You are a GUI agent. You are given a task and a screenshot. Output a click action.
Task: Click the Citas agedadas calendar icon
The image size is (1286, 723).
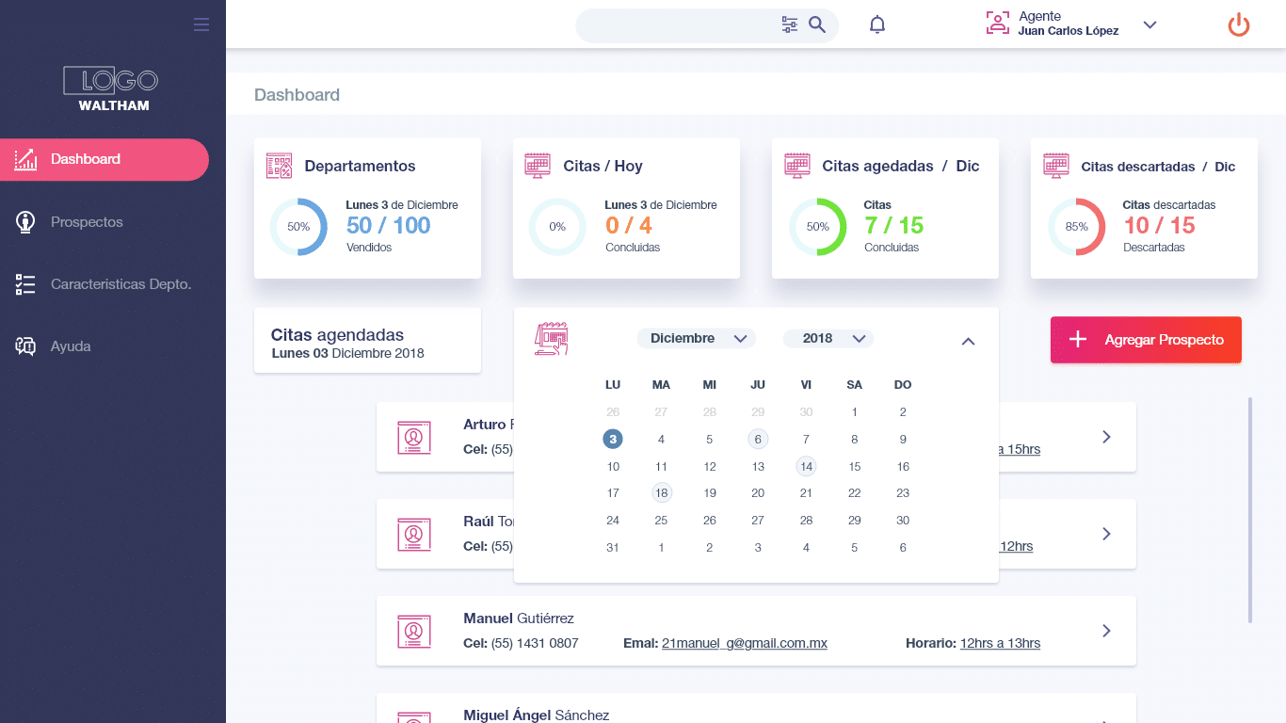tap(797, 166)
